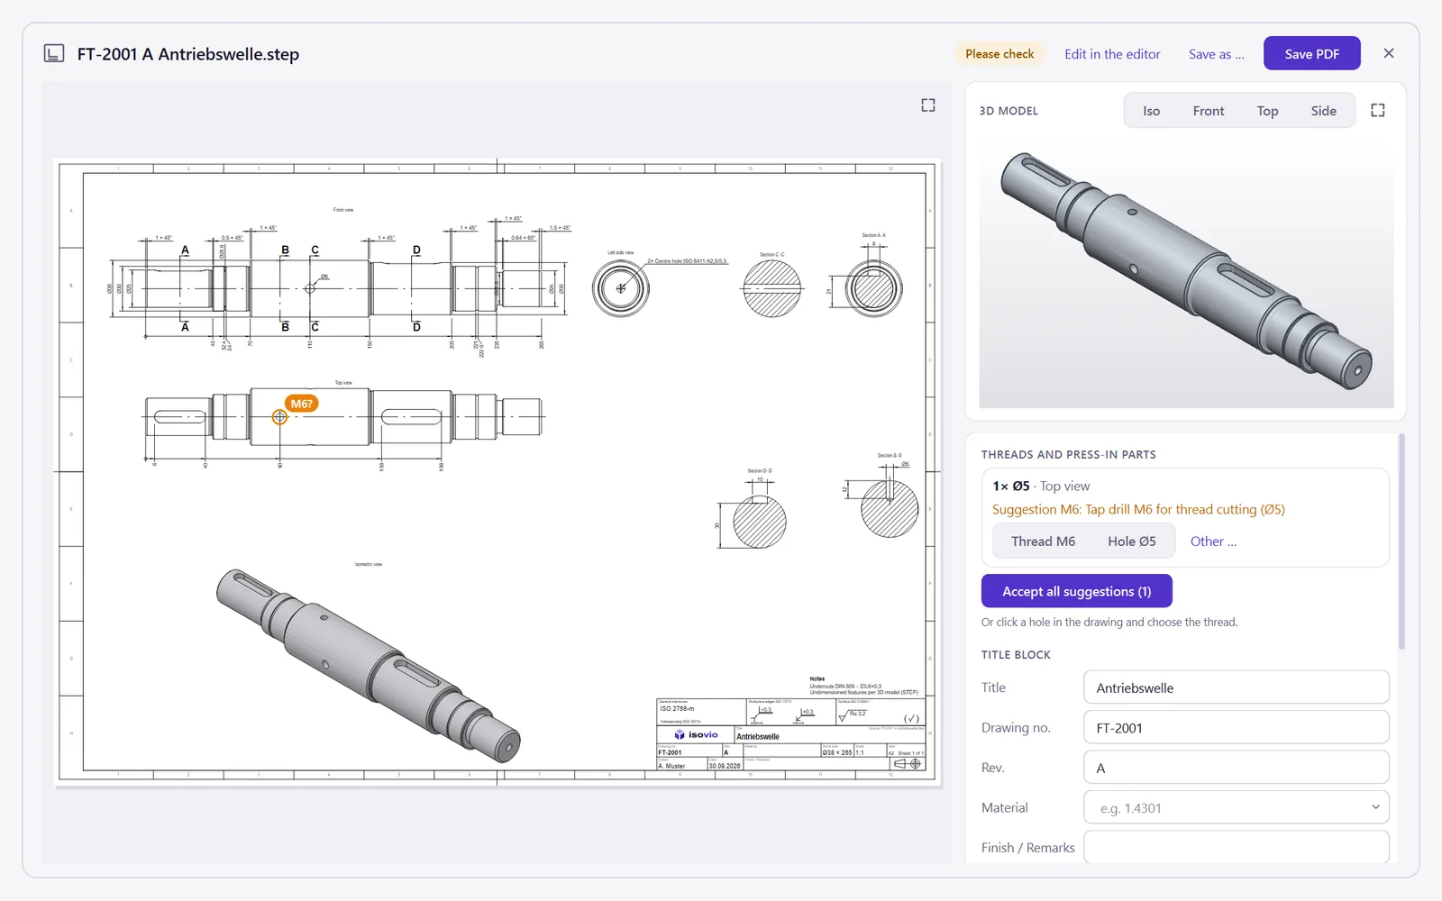This screenshot has width=1442, height=901.
Task: Open the Material dropdown
Action: (1236, 808)
